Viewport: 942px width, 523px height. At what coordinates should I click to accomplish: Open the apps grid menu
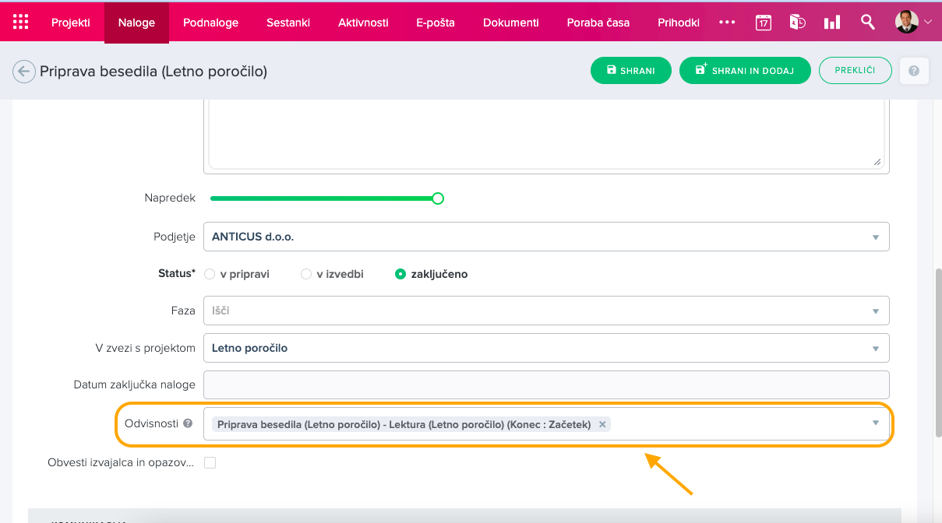(21, 22)
